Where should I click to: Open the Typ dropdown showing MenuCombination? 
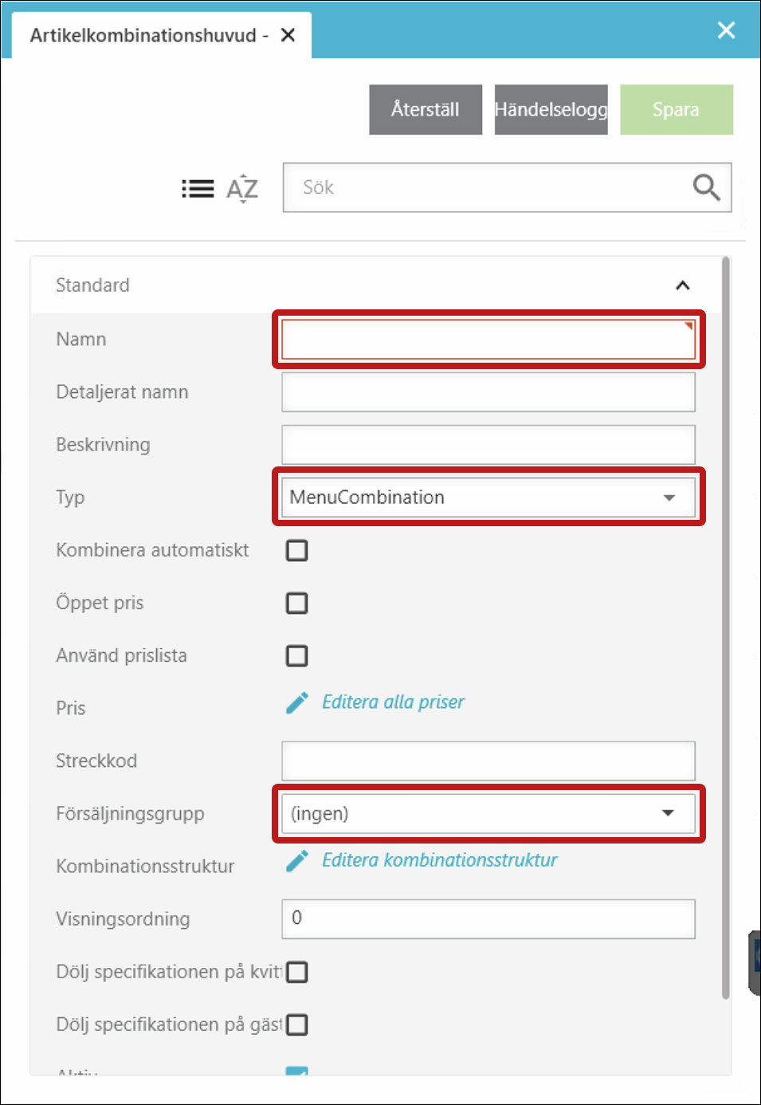click(488, 497)
